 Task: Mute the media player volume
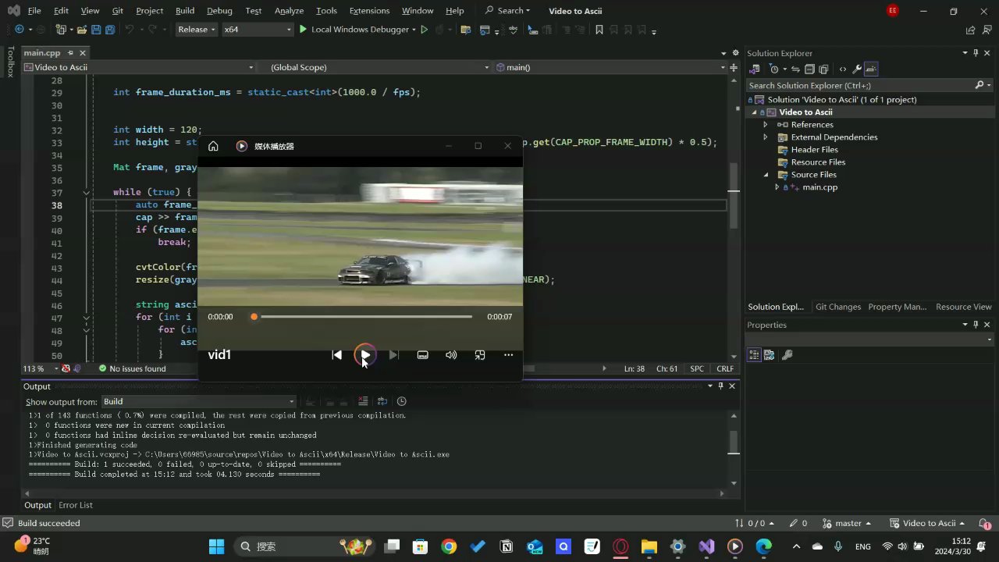451,355
